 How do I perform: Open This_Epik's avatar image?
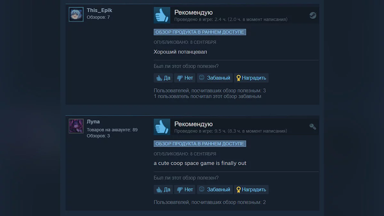pos(76,14)
